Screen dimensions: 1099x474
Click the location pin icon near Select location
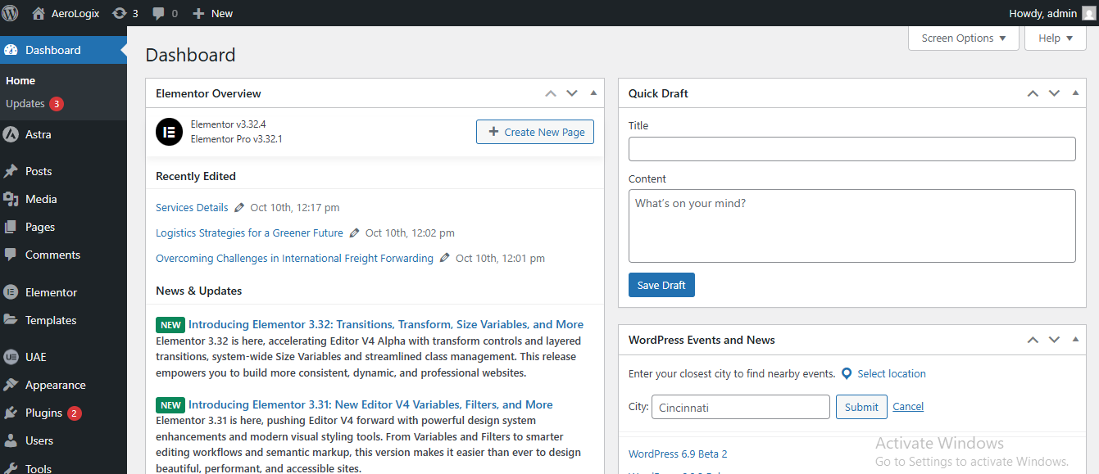click(x=847, y=374)
